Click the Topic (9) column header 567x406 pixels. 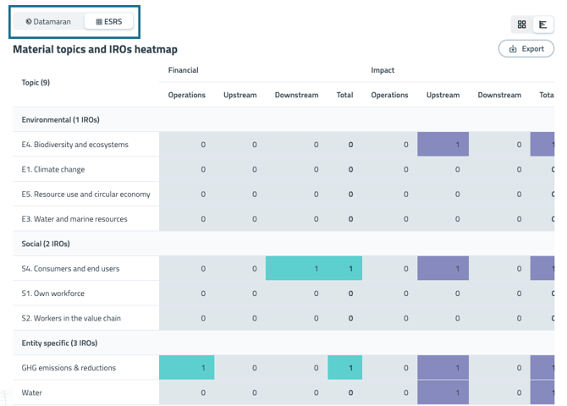36,83
